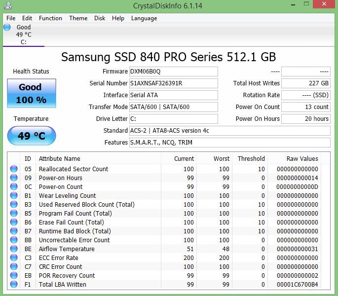Viewport: 338px width, 296px height.
Task: Select Used Reserved Block Count (Total) text
Action: pos(87,204)
